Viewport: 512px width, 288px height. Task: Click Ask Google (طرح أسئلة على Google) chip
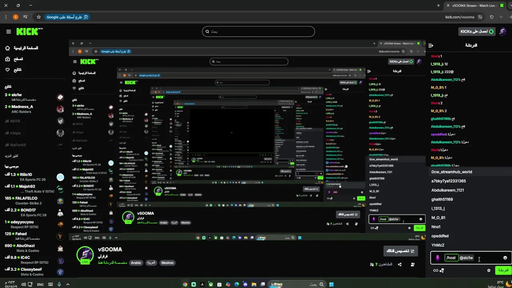click(67, 17)
